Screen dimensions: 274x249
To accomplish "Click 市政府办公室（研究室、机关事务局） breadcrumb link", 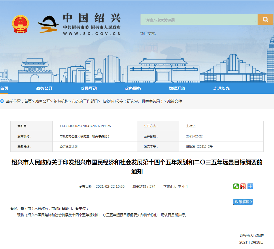I will point(132,101).
